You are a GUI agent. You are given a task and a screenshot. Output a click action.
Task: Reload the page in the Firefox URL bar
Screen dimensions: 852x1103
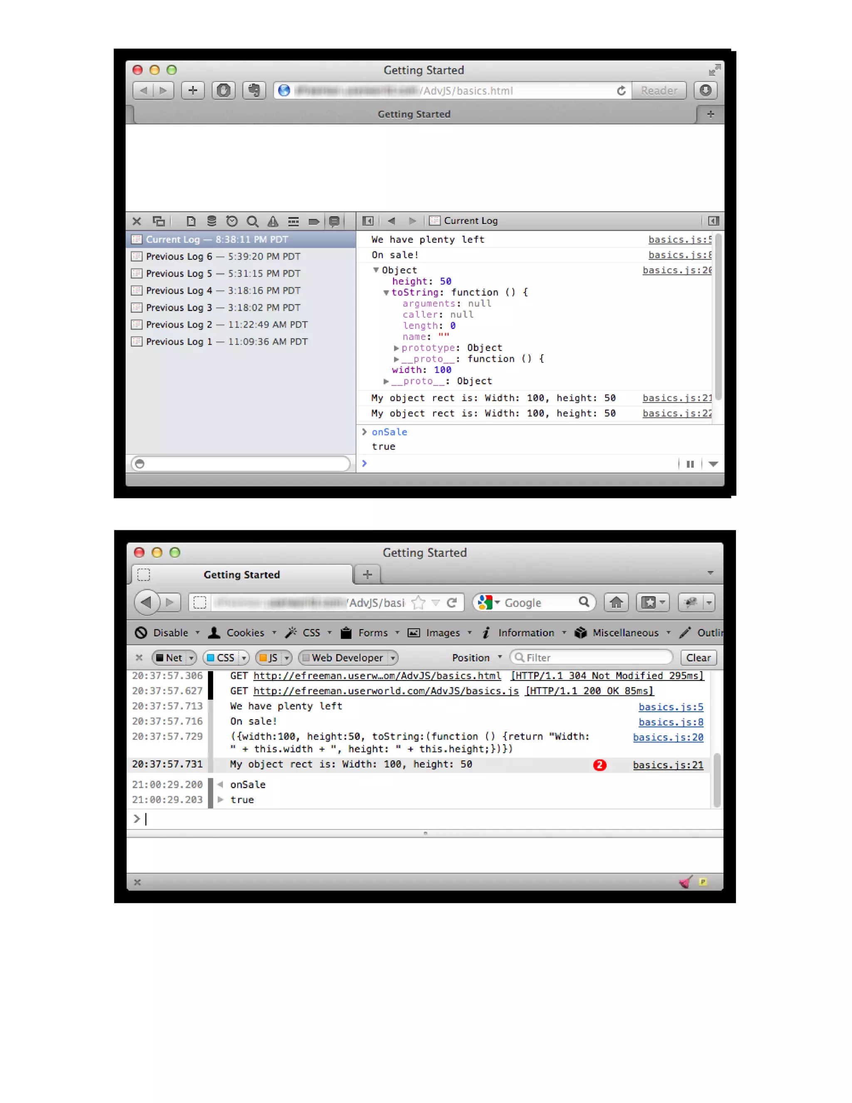(x=452, y=602)
